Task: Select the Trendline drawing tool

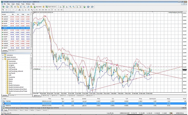Action: 16,10
